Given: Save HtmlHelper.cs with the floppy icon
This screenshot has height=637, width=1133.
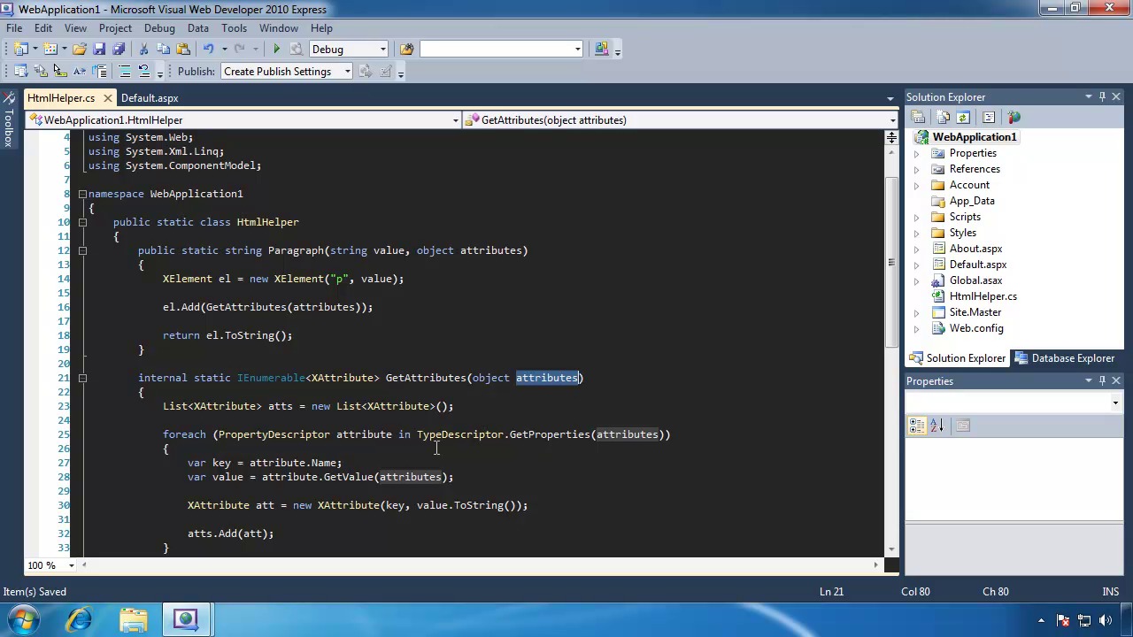Looking at the screenshot, I should pos(99,49).
